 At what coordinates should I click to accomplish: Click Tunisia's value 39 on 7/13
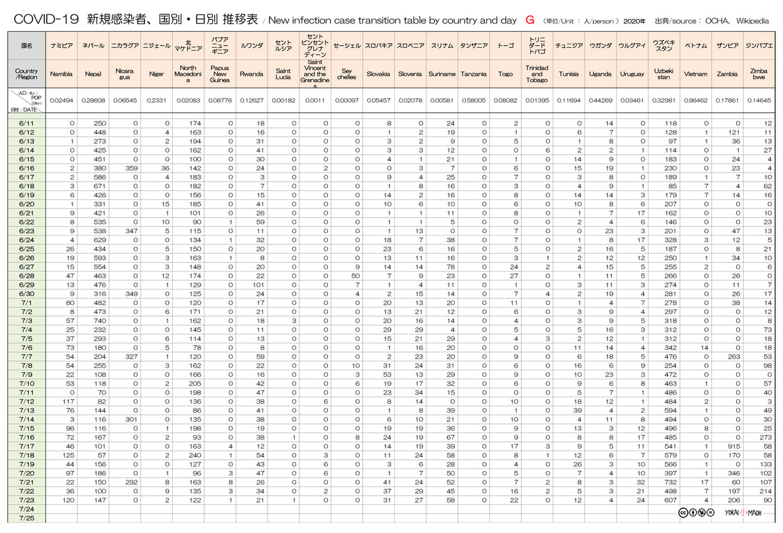click(x=577, y=410)
